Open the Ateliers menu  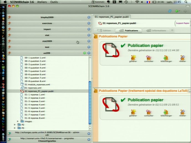tap(42, 2)
